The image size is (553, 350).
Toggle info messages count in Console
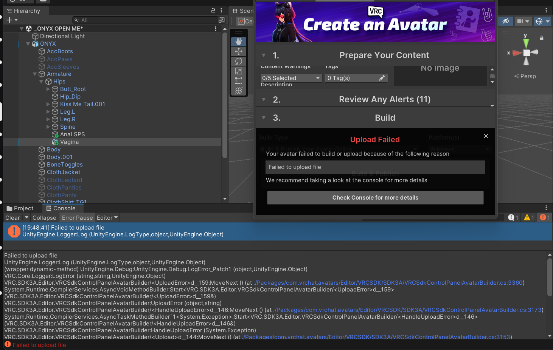tap(513, 217)
